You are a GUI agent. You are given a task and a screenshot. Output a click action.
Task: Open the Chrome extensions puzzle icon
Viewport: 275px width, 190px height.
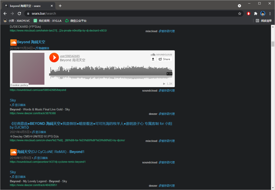pyautogui.click(x=256, y=14)
